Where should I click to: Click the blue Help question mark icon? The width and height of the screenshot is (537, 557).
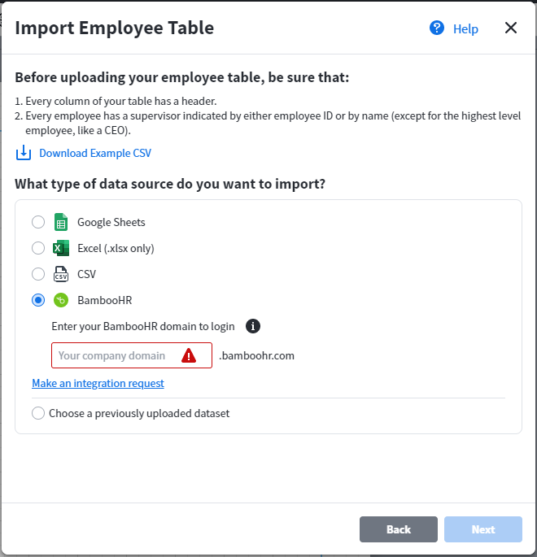(x=436, y=28)
